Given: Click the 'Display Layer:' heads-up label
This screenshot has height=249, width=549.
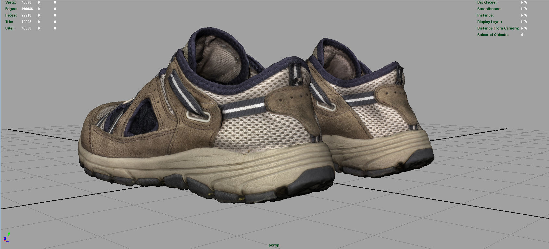Looking at the screenshot, I should tap(490, 22).
